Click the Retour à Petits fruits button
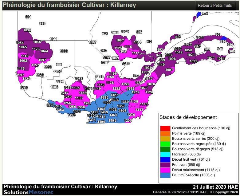The height and width of the screenshot is (196, 240). pos(215,6)
